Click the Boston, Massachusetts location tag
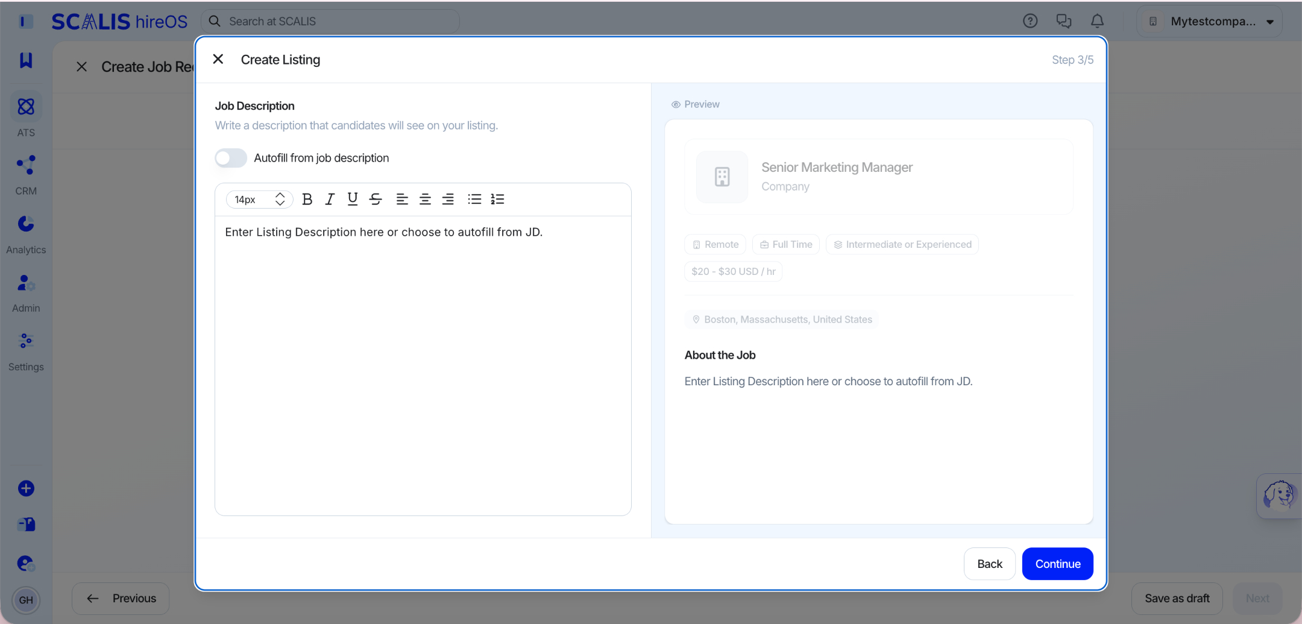 782,320
